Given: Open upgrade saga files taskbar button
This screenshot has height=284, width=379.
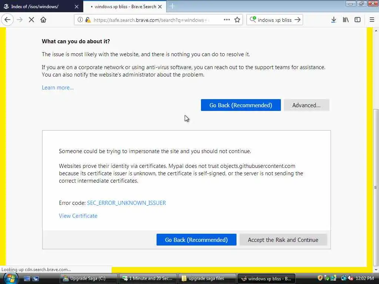Looking at the screenshot, I should point(207,278).
